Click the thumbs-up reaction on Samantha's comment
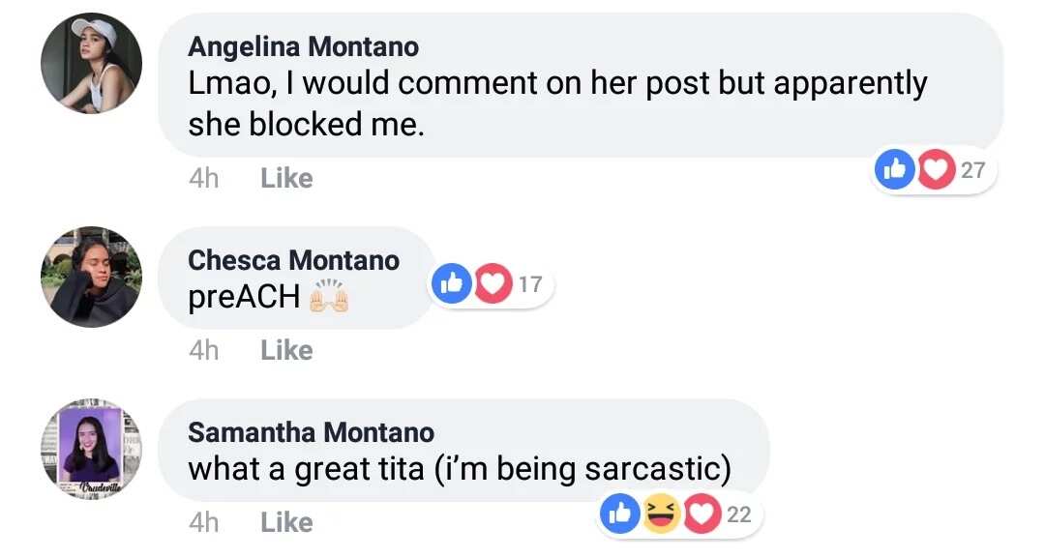This screenshot has height=558, width=1045. click(x=620, y=514)
